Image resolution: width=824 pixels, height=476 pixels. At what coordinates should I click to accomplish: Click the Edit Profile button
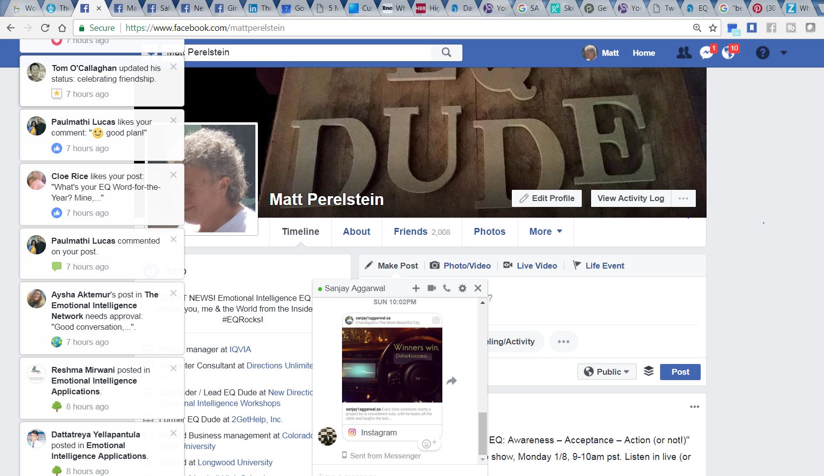pos(547,198)
